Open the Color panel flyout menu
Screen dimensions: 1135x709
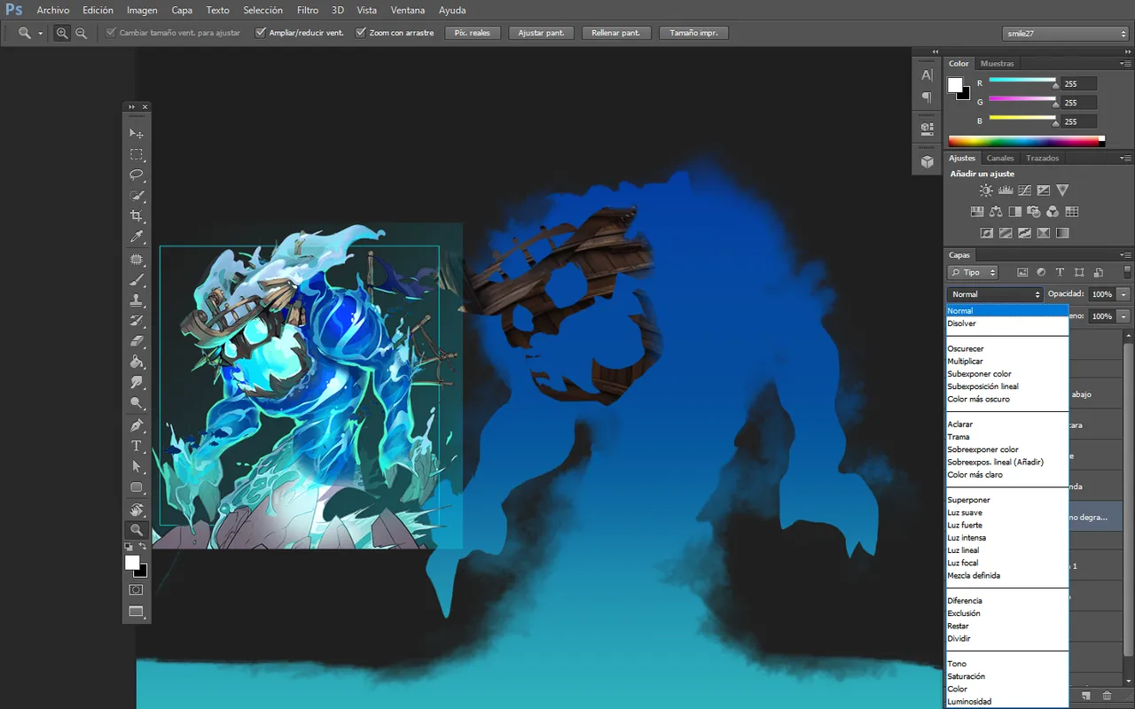pos(1127,64)
